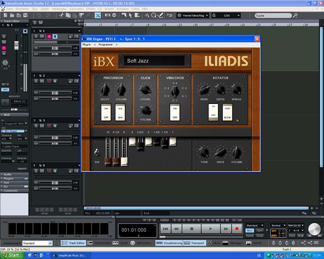Viewport: 324px width, 259px height.
Task: Click the speaker monitor icon on track S: 1
Action: pos(55,37)
